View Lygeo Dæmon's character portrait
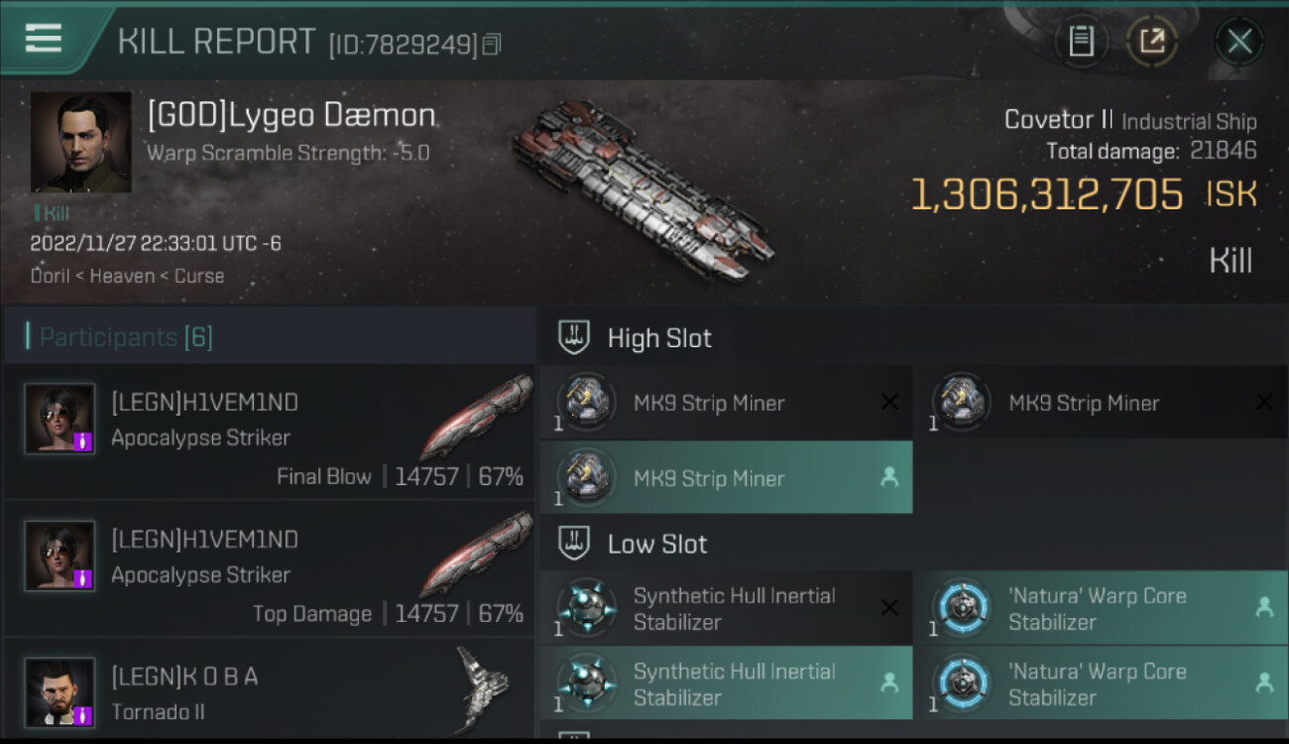The image size is (1289, 744). click(80, 142)
